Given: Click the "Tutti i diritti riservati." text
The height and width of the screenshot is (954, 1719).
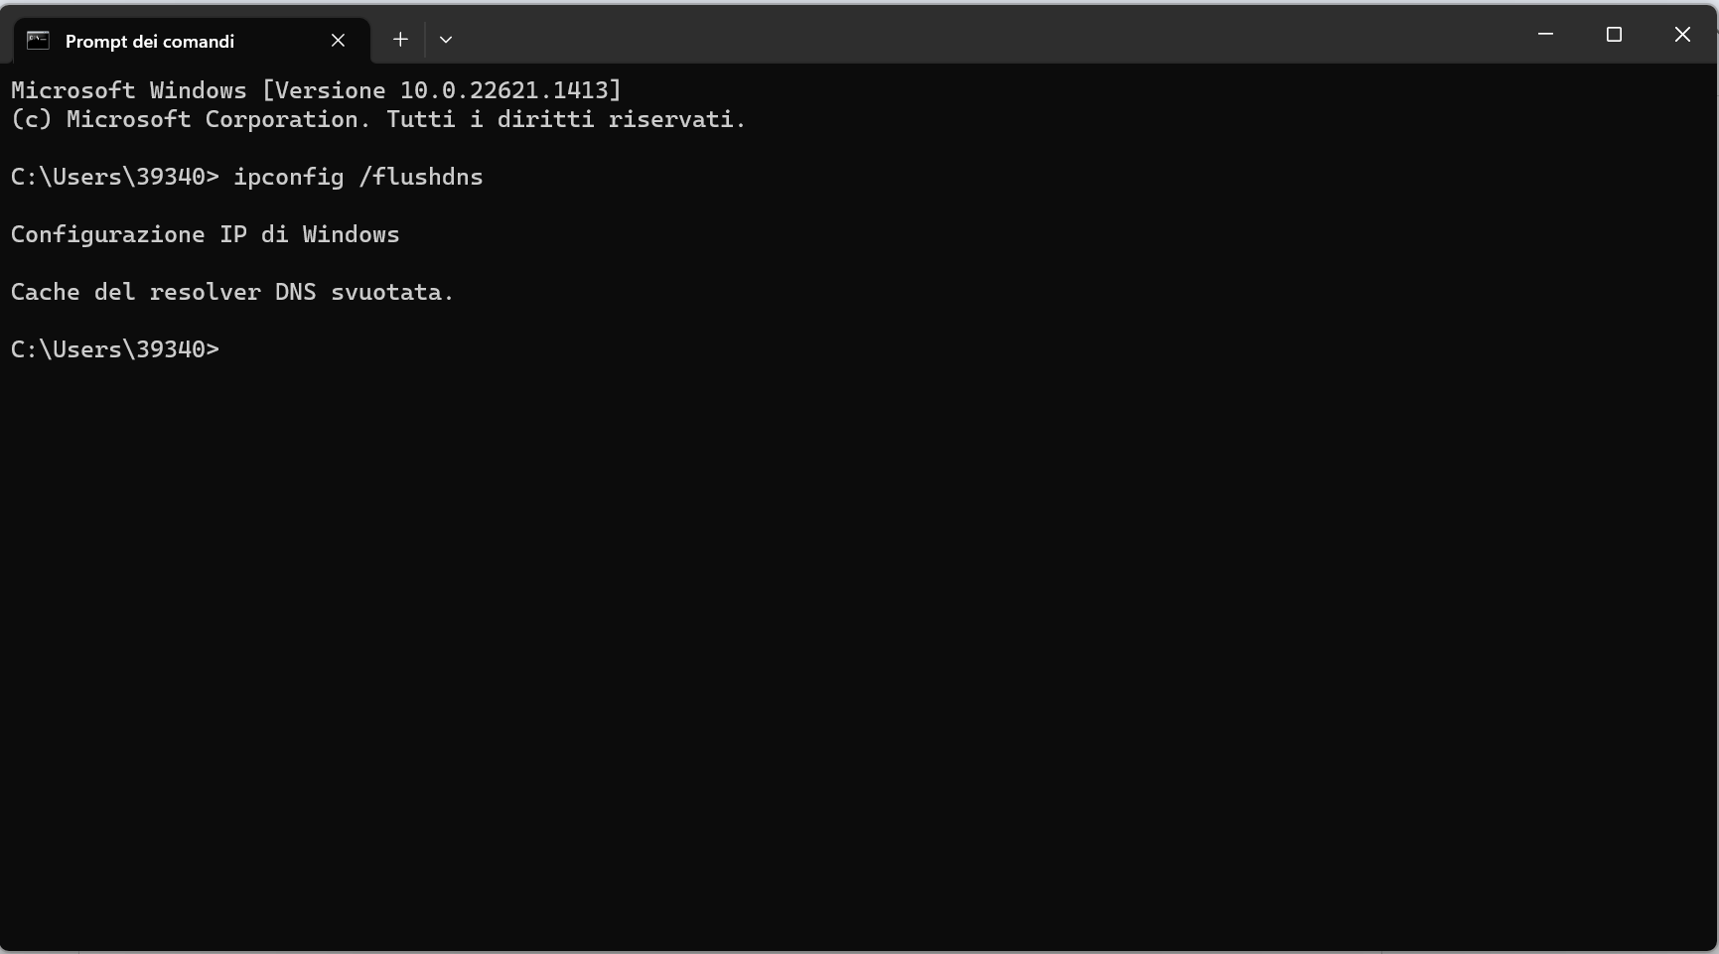Looking at the screenshot, I should pos(566,119).
